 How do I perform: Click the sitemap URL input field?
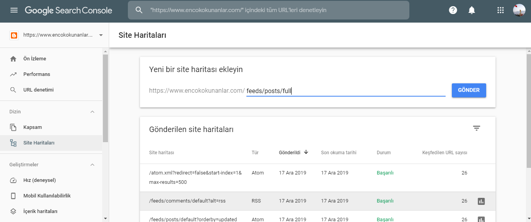click(346, 91)
